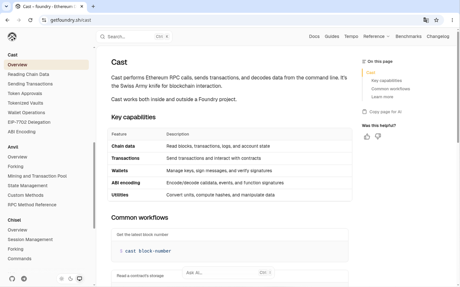Jump to Learn more section
This screenshot has width=460, height=287.
click(x=382, y=97)
